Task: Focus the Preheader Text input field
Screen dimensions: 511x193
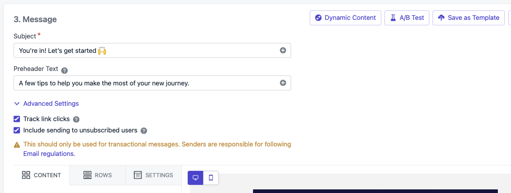Action: click(x=152, y=83)
